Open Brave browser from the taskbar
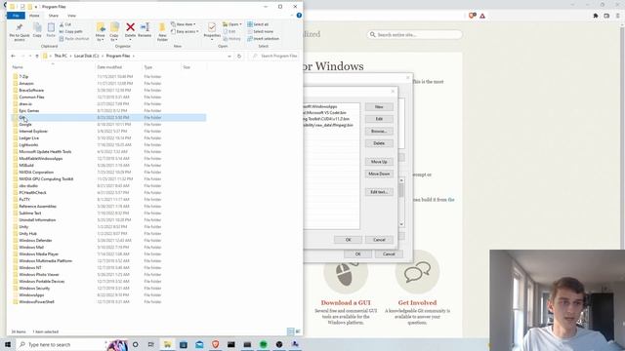Screen dimensions: 625x351 pyautogui.click(x=215, y=344)
